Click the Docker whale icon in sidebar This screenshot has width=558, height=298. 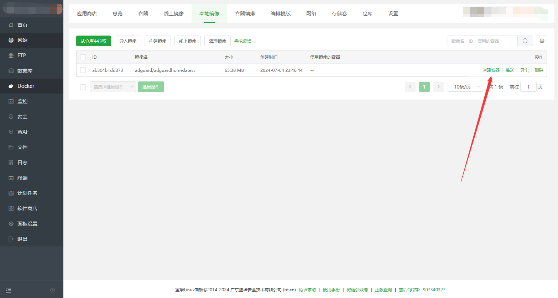[11, 86]
